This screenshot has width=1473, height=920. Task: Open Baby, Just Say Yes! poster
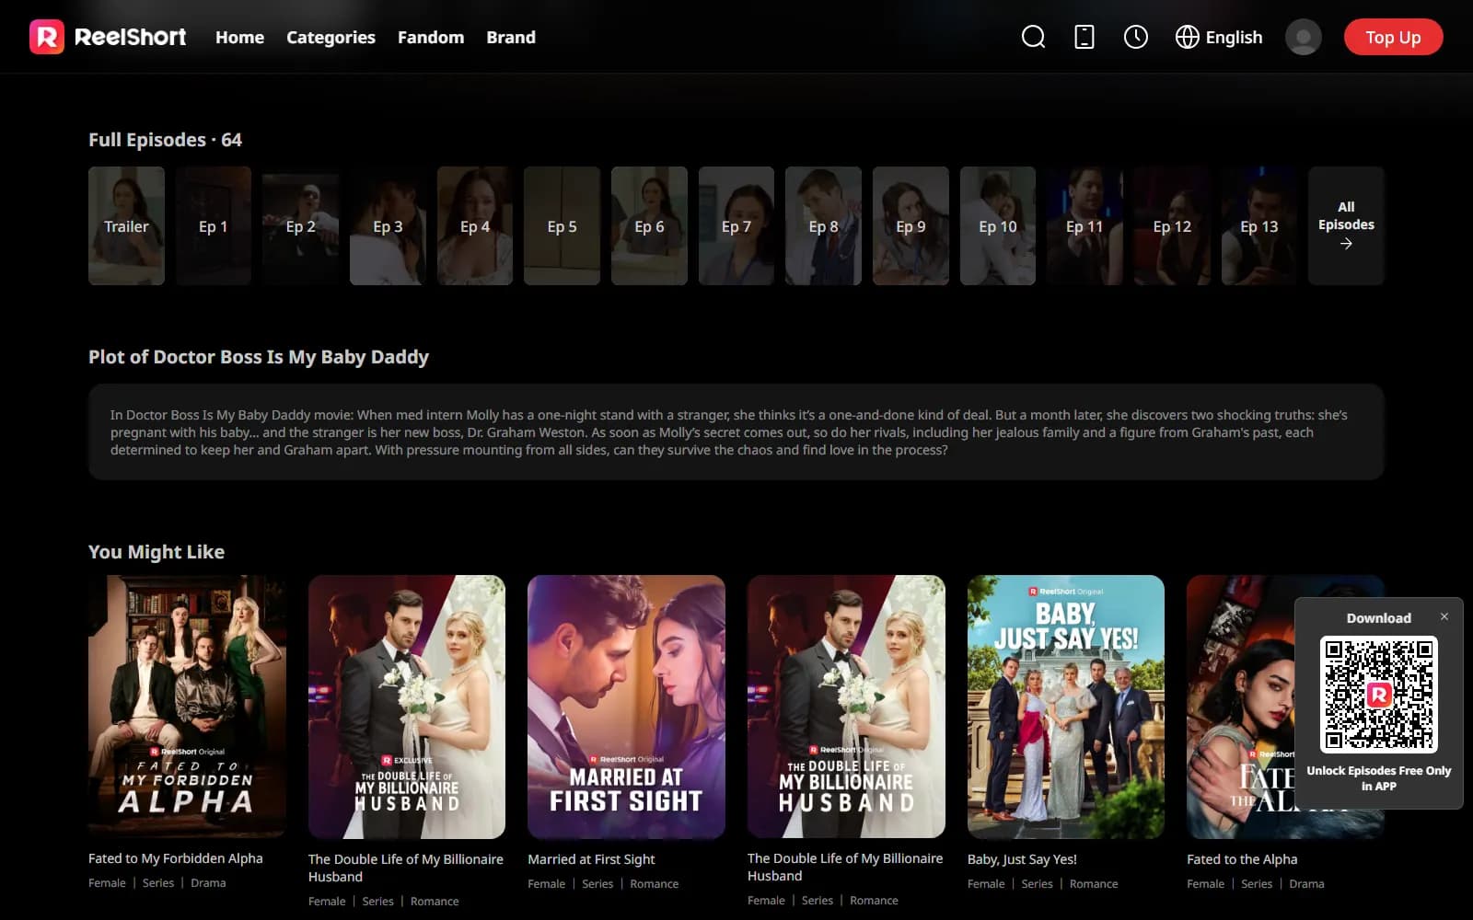coord(1065,707)
